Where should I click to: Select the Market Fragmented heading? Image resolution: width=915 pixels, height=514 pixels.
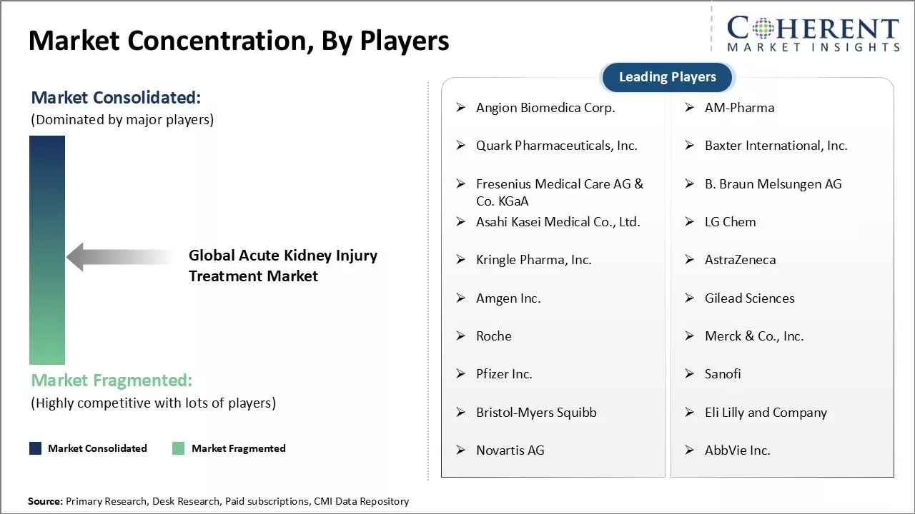(112, 381)
